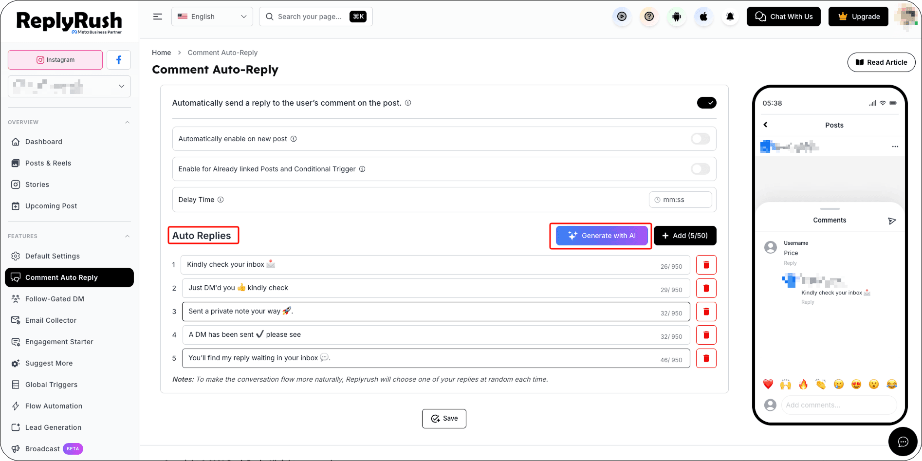Screen dimensions: 922x461
Task: Click the Apple app icon
Action: click(704, 17)
